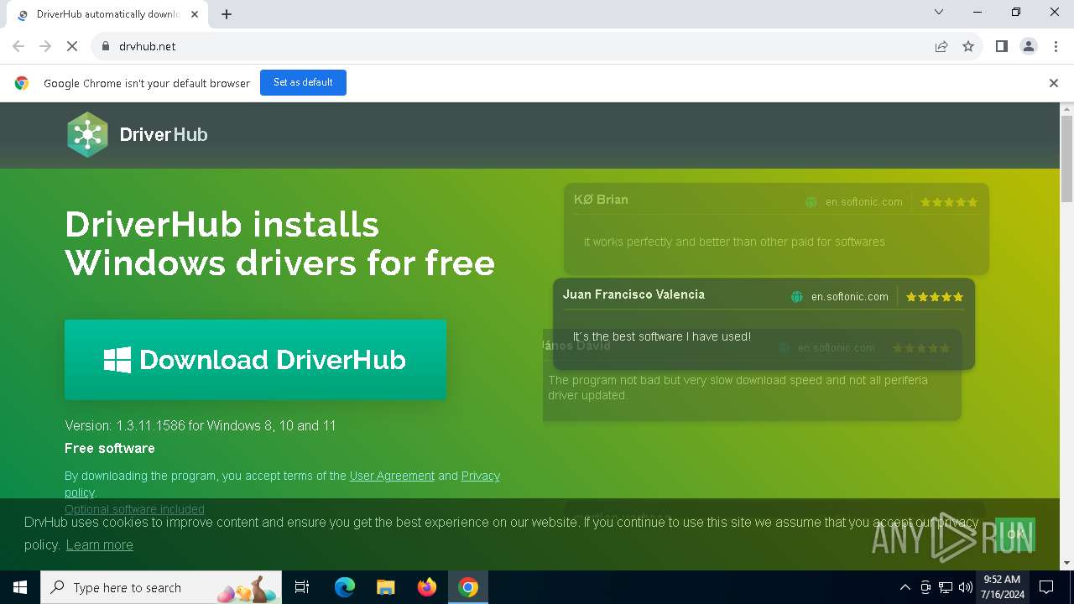1074x604 pixels.
Task: Open the taskbar clock and date
Action: pyautogui.click(x=1002, y=587)
